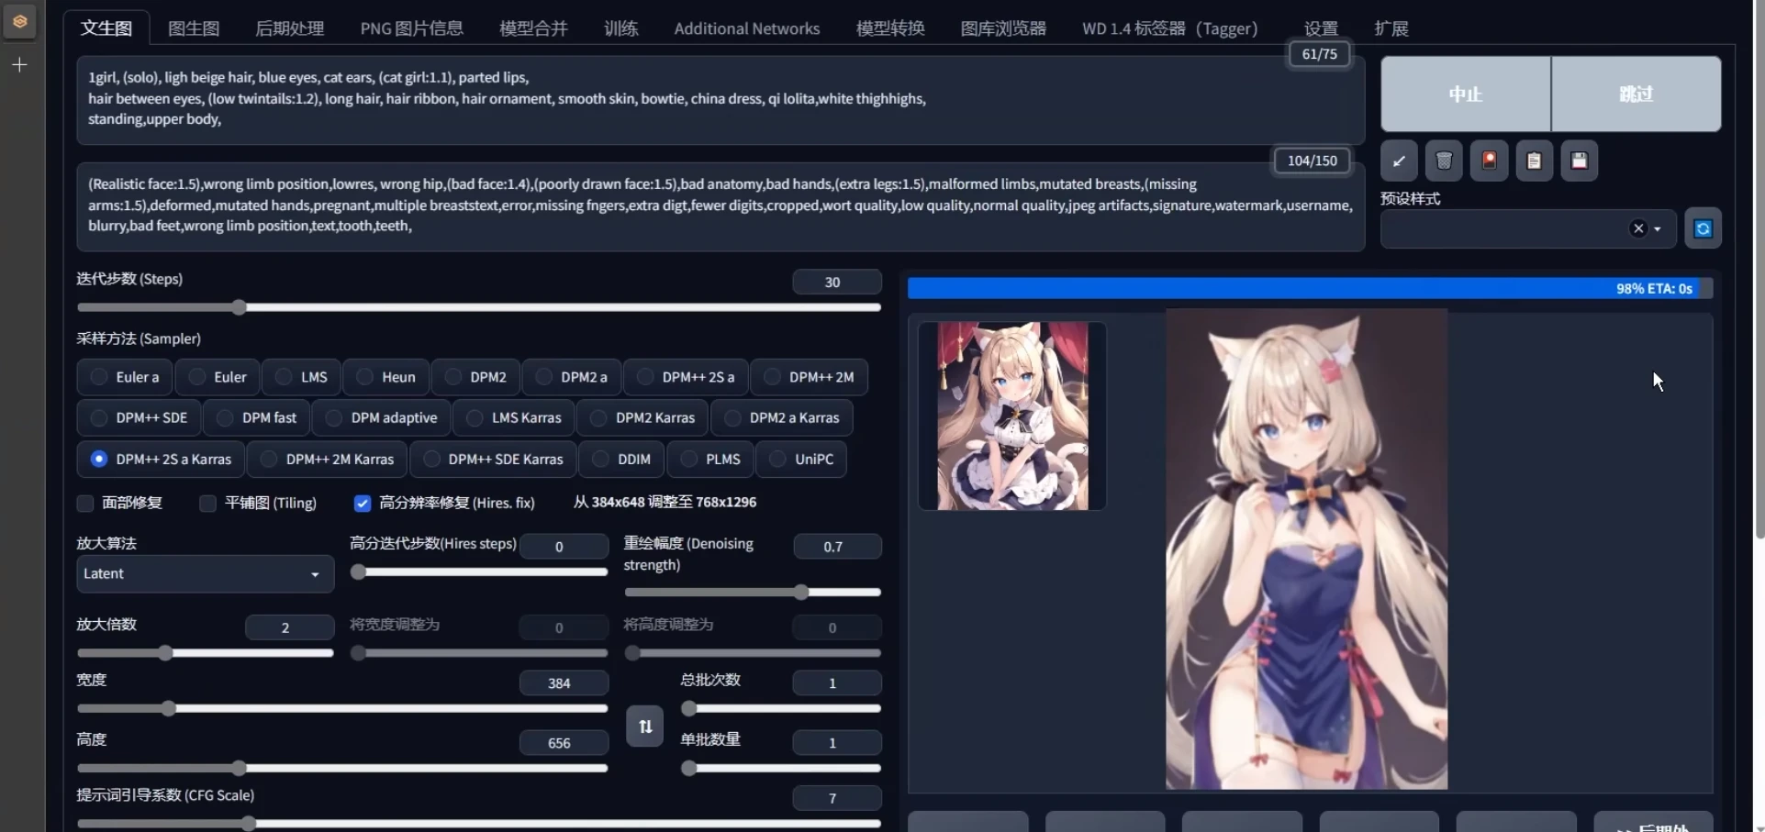Click the clipboard paste parameters icon
Viewport: 1765px width, 832px height.
1534,161
